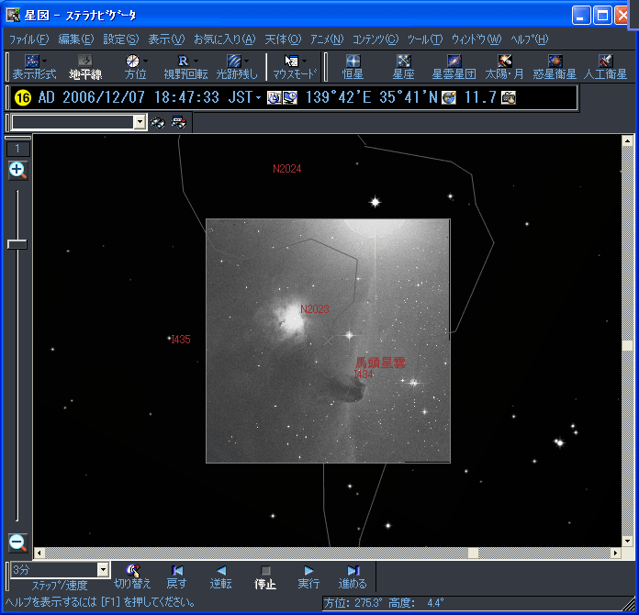Click the zoom-out magnifier icon
639x615 pixels.
(x=17, y=542)
